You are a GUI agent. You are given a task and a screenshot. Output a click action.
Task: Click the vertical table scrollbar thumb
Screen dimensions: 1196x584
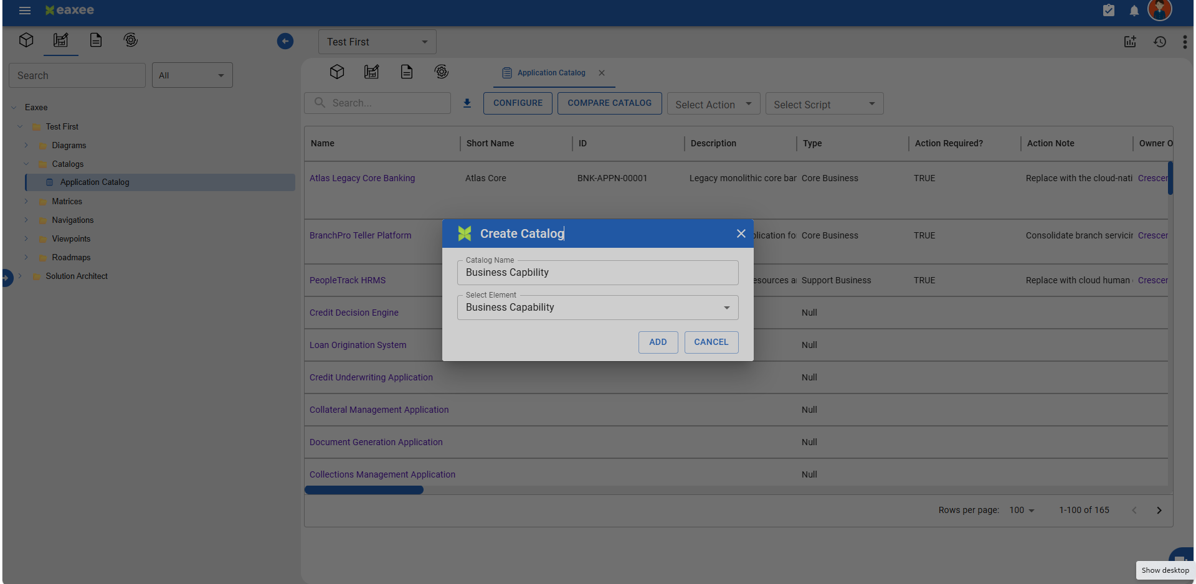coord(1170,178)
